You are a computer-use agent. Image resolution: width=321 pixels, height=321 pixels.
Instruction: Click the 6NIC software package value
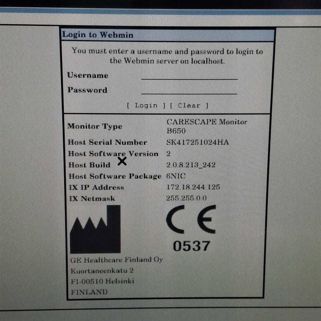[175, 176]
